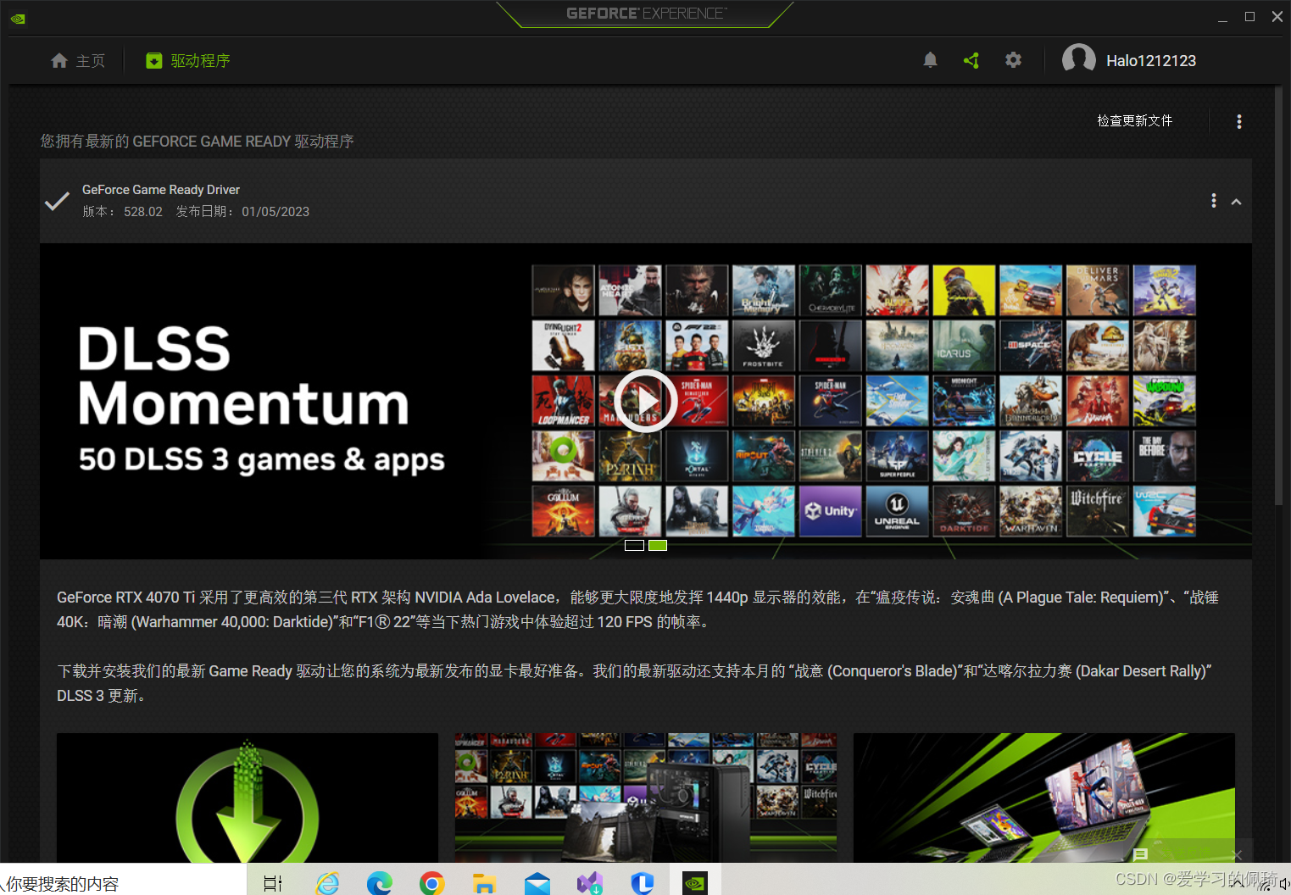This screenshot has width=1291, height=895.
Task: Click the home icon next to 主页
Action: [58, 60]
